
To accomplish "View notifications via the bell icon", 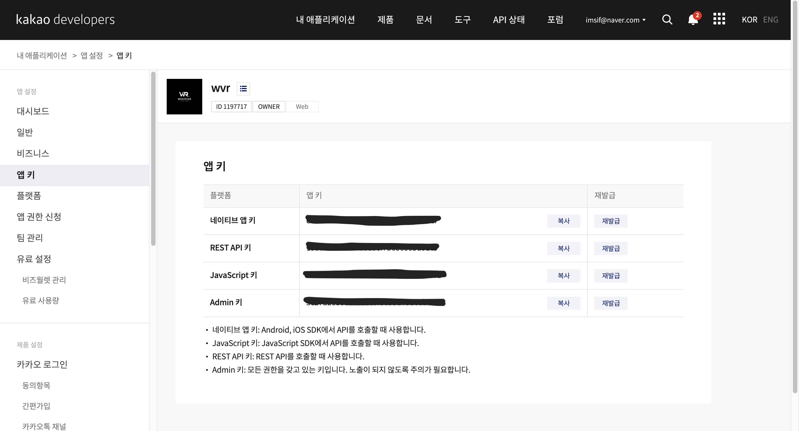I will [693, 19].
